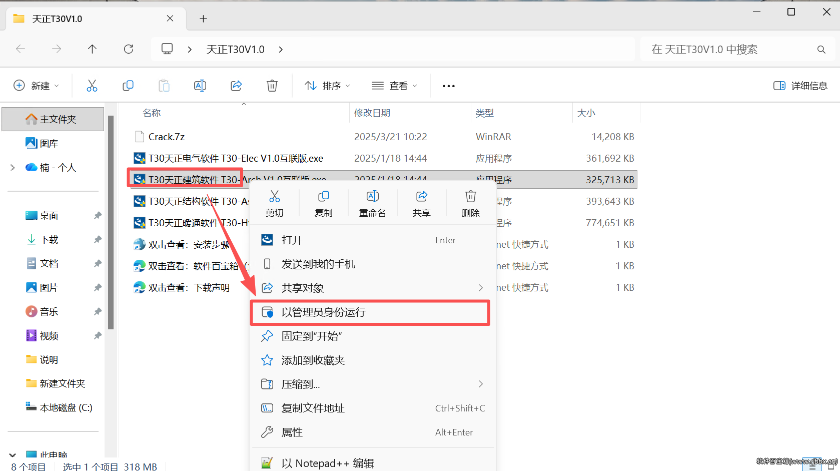
Task: Refresh the current folder
Action: tap(129, 49)
